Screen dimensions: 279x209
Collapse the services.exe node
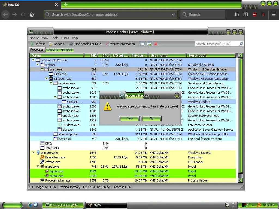tap(51, 83)
